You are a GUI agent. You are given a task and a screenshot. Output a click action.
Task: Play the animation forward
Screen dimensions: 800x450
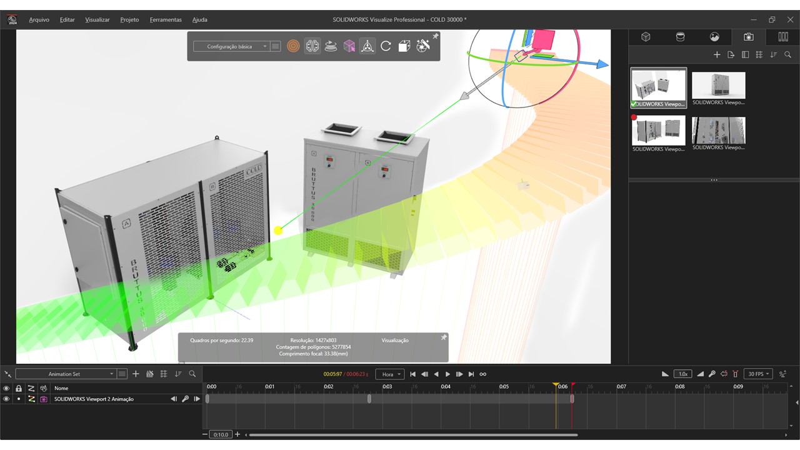(447, 374)
